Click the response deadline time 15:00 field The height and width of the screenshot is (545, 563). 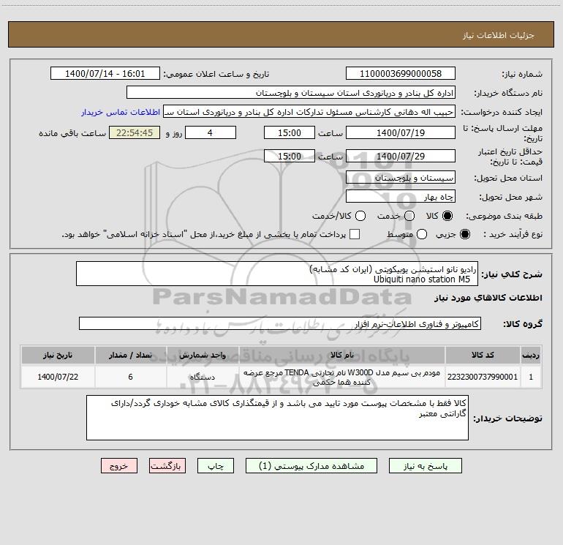coord(290,132)
